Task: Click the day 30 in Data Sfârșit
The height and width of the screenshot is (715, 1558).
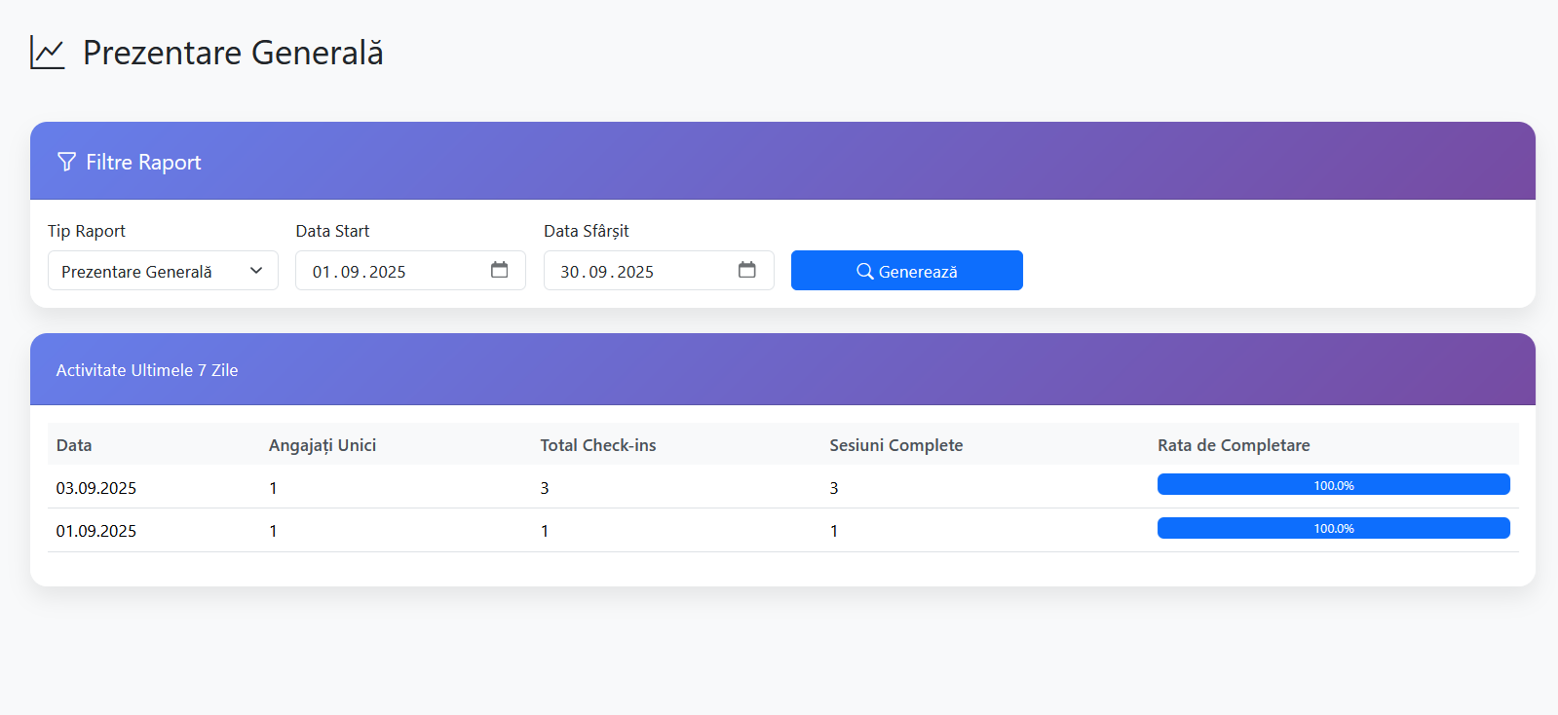Action: (x=569, y=272)
